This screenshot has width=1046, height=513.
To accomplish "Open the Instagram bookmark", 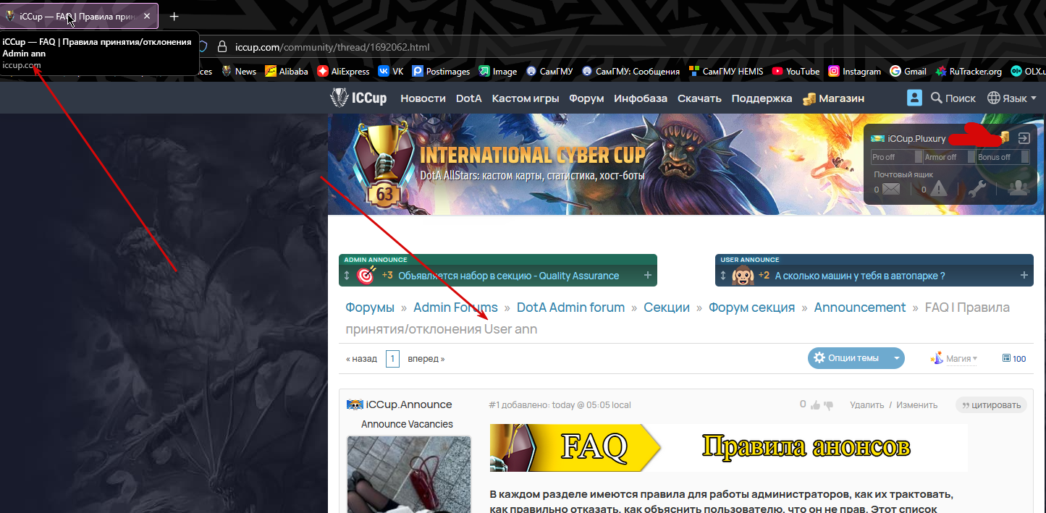I will [854, 71].
